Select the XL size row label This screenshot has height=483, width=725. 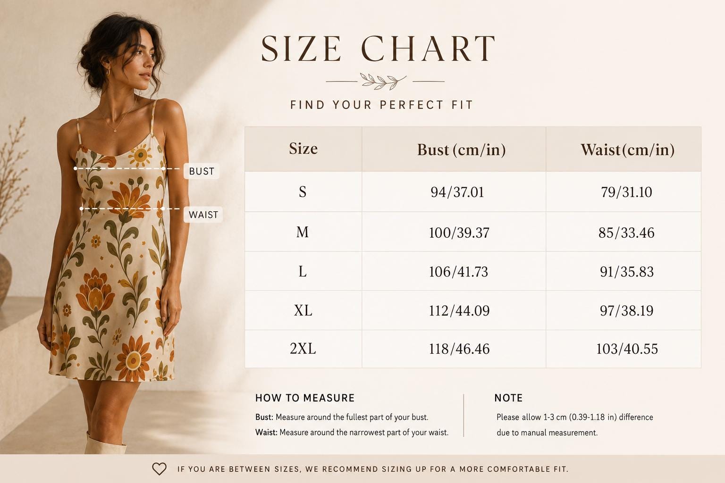(303, 310)
